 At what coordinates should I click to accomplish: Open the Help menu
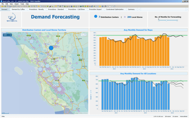tap(27, 4)
